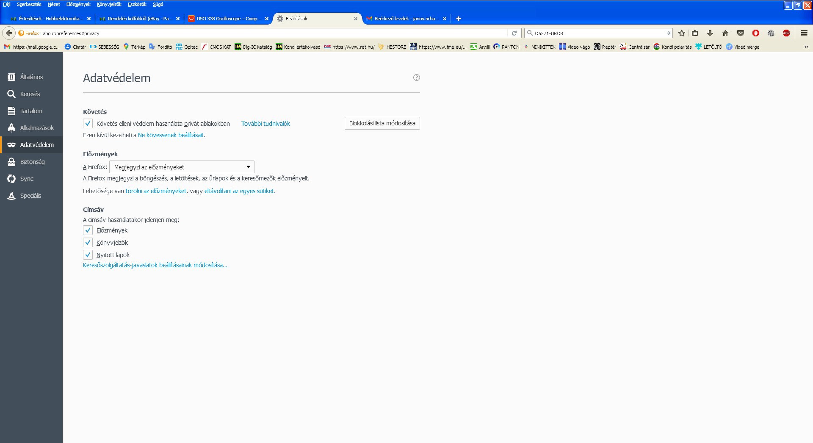Screen dimensions: 813x443
Task: Open the Keresés settings category
Action: tap(31, 94)
